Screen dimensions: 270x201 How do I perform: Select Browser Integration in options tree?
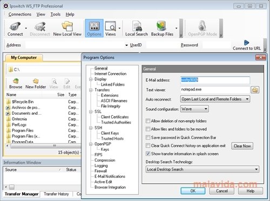tap(110, 187)
